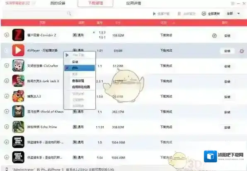Click the CivCrafter app icon
Viewport: 247px width, 171px height.
click(18, 65)
